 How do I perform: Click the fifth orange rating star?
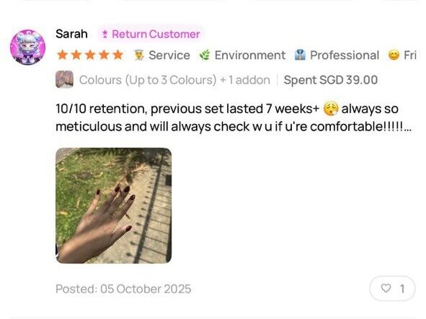[x=118, y=55]
